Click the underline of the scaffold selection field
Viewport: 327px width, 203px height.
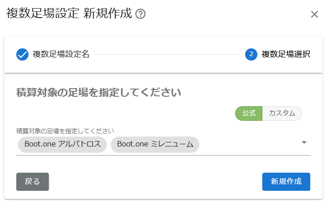(x=163, y=155)
